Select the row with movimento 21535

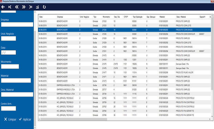coord(124,34)
